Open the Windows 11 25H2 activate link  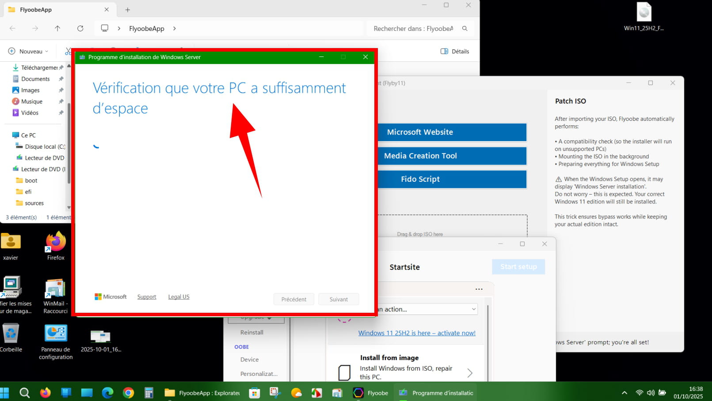pos(417,333)
